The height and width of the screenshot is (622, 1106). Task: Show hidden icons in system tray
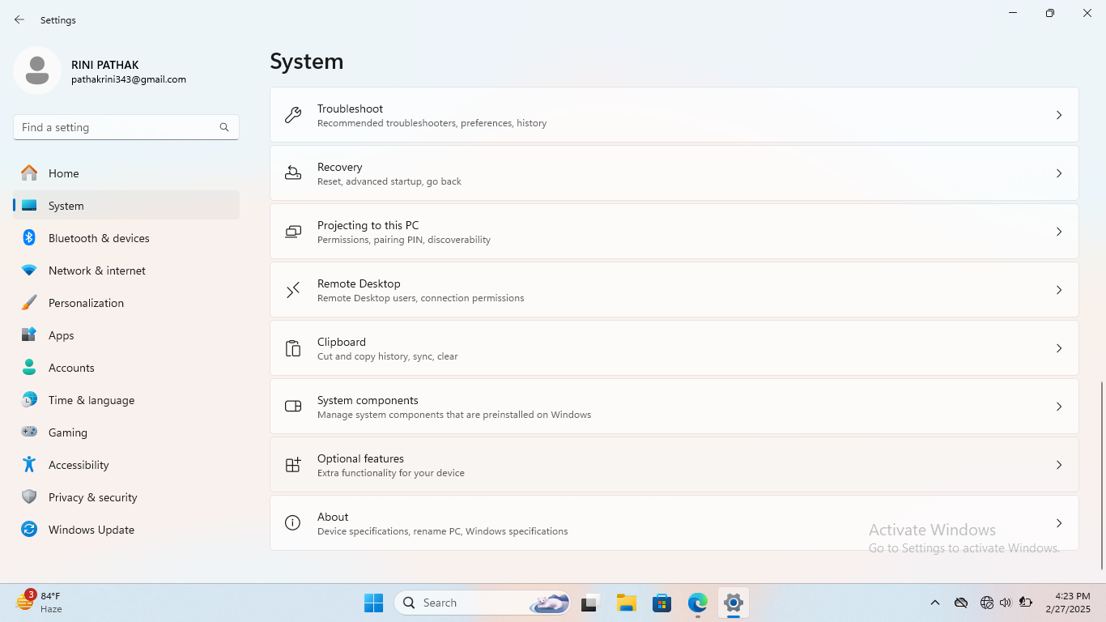pyautogui.click(x=934, y=603)
